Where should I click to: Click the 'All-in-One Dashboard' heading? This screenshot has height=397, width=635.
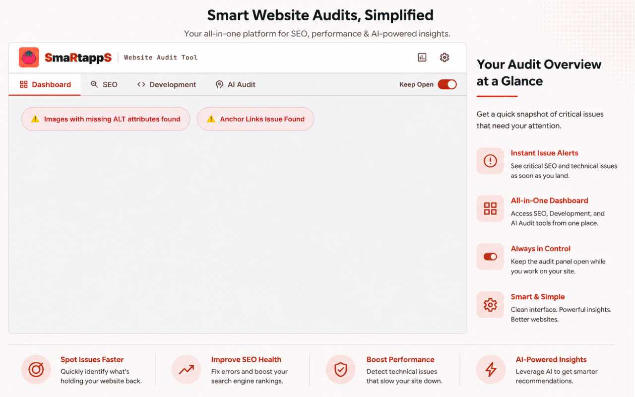coord(550,200)
